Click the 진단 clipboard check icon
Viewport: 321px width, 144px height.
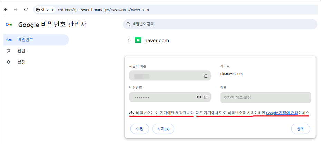[9, 51]
